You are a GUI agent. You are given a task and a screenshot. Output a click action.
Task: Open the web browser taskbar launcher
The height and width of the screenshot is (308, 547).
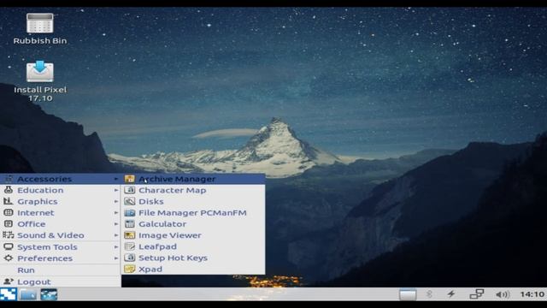[x=49, y=294]
